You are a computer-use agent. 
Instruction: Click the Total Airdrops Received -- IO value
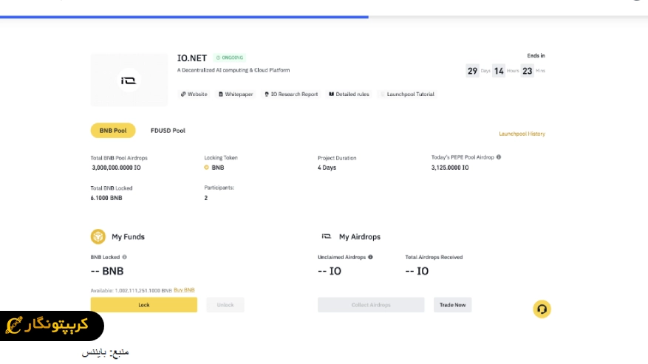[417, 271]
